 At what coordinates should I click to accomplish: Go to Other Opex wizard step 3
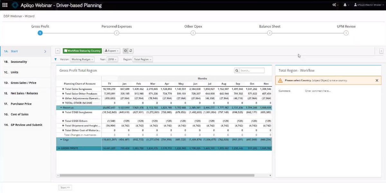click(x=193, y=33)
